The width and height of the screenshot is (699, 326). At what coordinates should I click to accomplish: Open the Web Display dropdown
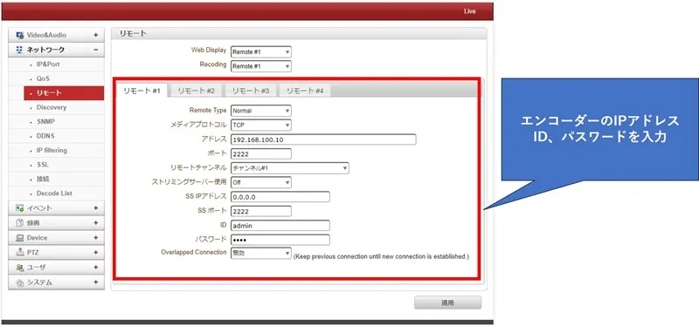point(260,51)
